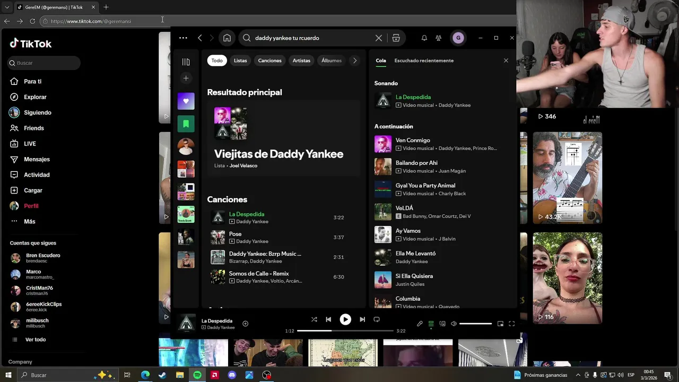This screenshot has width=679, height=382.
Task: Open Spotify notifications bell
Action: pos(424,38)
